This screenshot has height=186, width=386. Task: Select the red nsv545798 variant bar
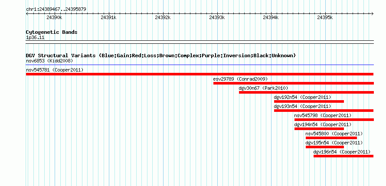pyautogui.click(x=334, y=120)
